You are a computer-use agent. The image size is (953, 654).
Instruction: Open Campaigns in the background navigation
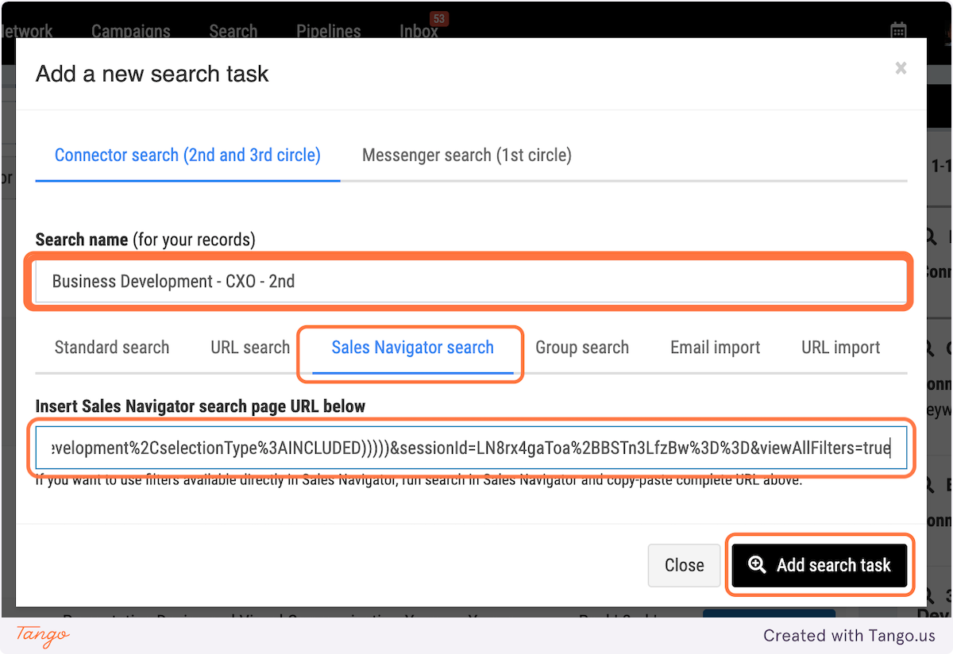click(x=131, y=32)
